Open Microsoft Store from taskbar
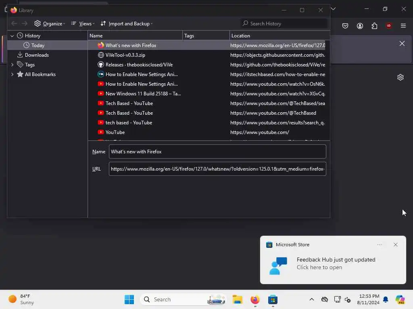 [273, 299]
